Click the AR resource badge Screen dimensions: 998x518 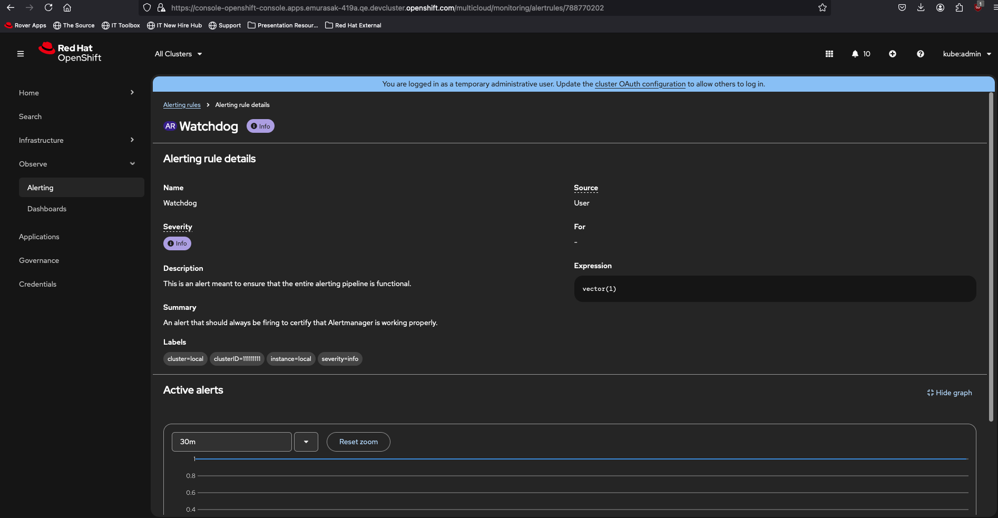(x=170, y=126)
